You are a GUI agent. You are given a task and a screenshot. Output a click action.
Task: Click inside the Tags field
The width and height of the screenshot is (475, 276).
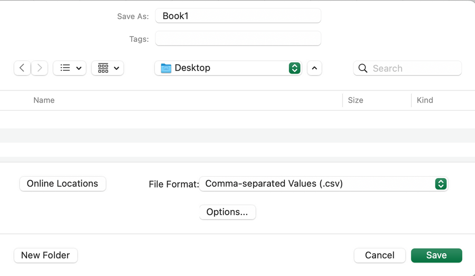238,39
